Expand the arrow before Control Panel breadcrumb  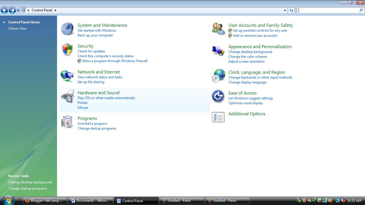[x=29, y=10]
